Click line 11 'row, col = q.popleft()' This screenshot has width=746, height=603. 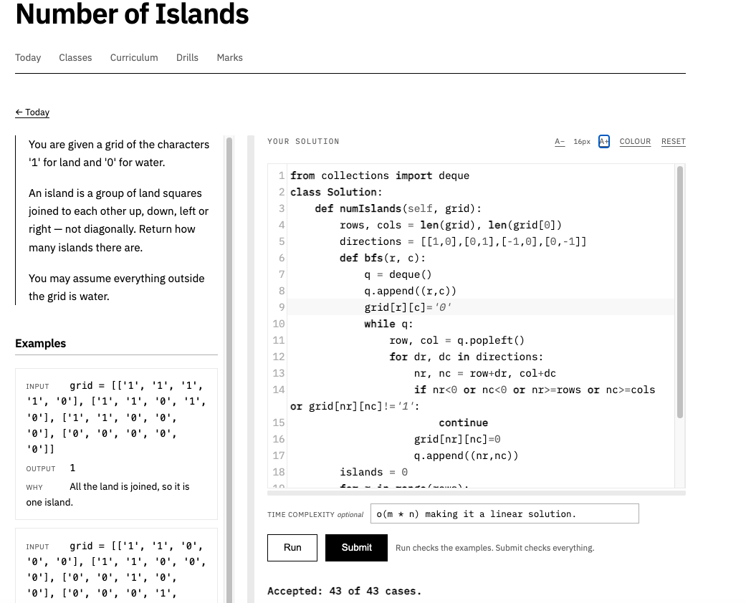pyautogui.click(x=456, y=340)
